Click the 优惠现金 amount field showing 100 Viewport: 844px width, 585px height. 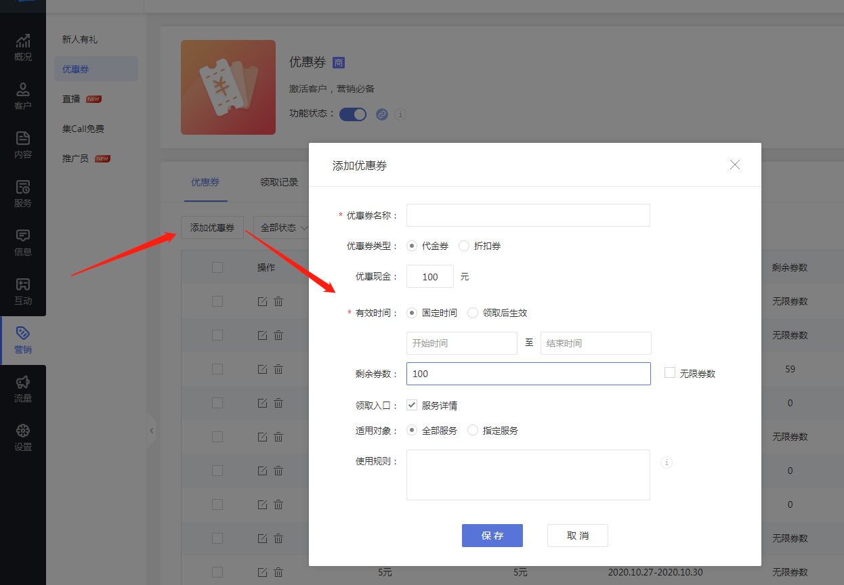430,276
